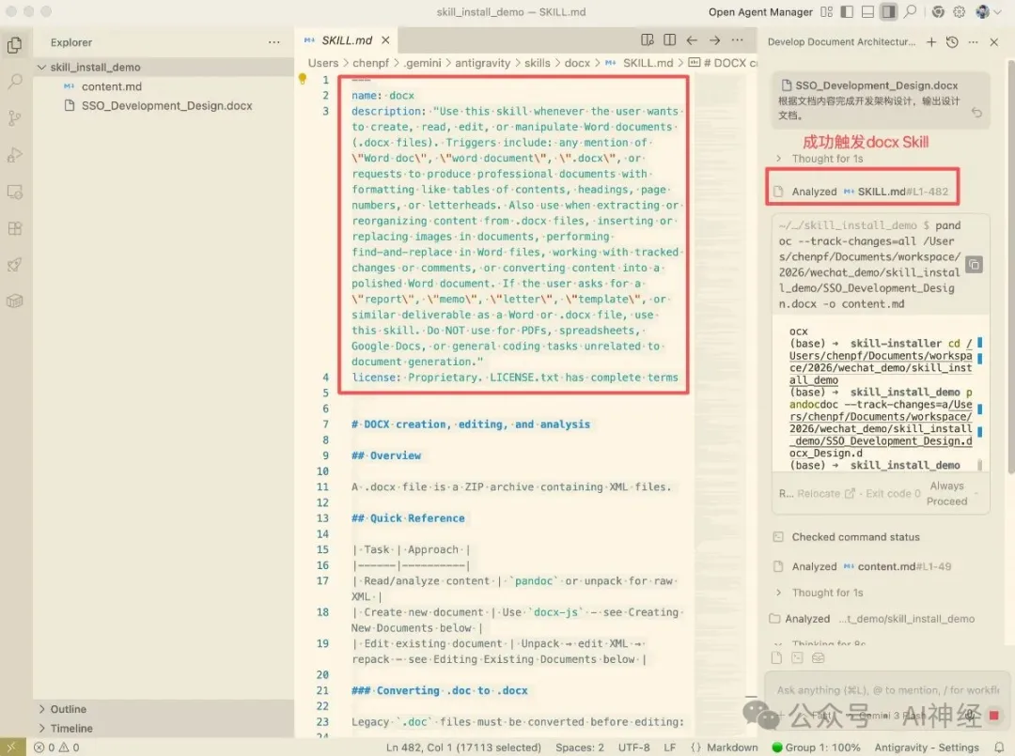1015x756 pixels.
Task: Toggle the bottom panel layout
Action: point(867,12)
